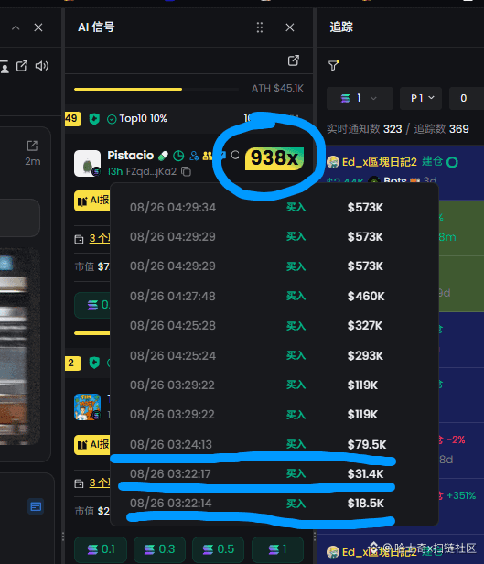This screenshot has width=484, height=564.
Task: Click the blurred image preview in left panel
Action: 20,346
